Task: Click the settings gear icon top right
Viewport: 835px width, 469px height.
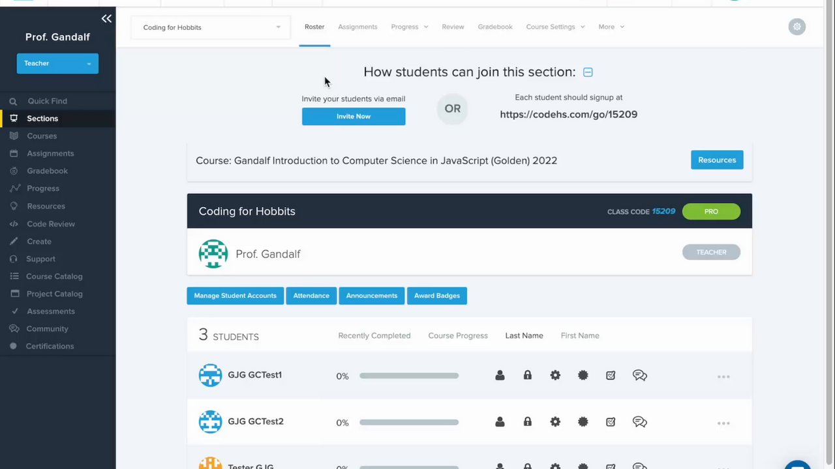Action: pos(797,27)
